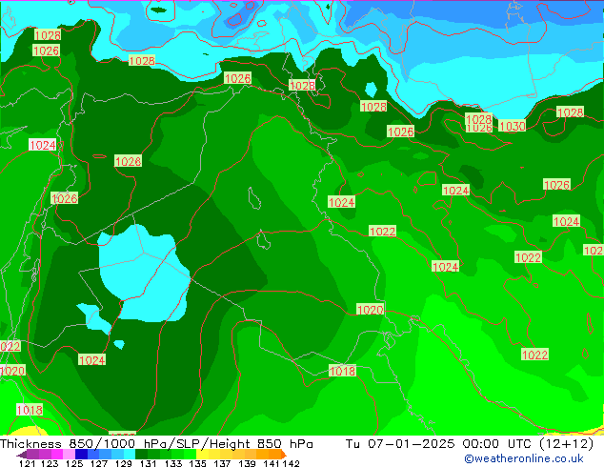
Task: Click the map title beginning with Thickness 850/1000 hPa
Action: tap(156, 444)
